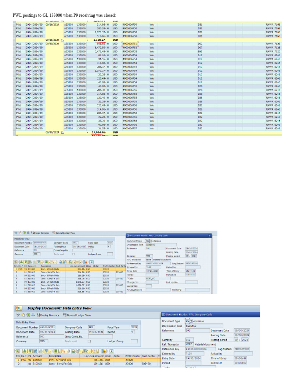Click the magnifier document icon in lower top toolbar

(x=28, y=315)
